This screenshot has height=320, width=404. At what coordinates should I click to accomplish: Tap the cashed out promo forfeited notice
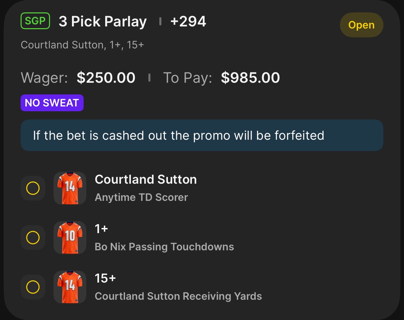click(202, 135)
